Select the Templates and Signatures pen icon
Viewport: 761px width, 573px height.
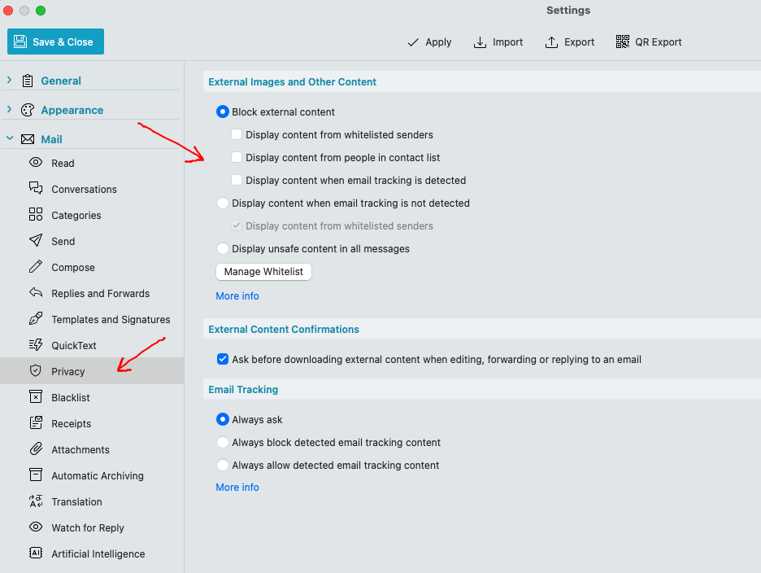36,319
